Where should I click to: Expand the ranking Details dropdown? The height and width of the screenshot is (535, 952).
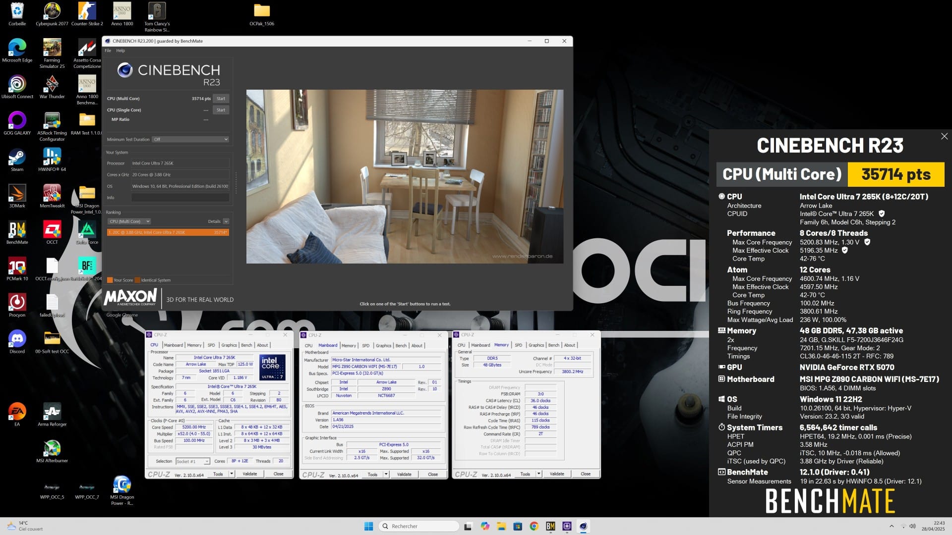[x=226, y=221]
